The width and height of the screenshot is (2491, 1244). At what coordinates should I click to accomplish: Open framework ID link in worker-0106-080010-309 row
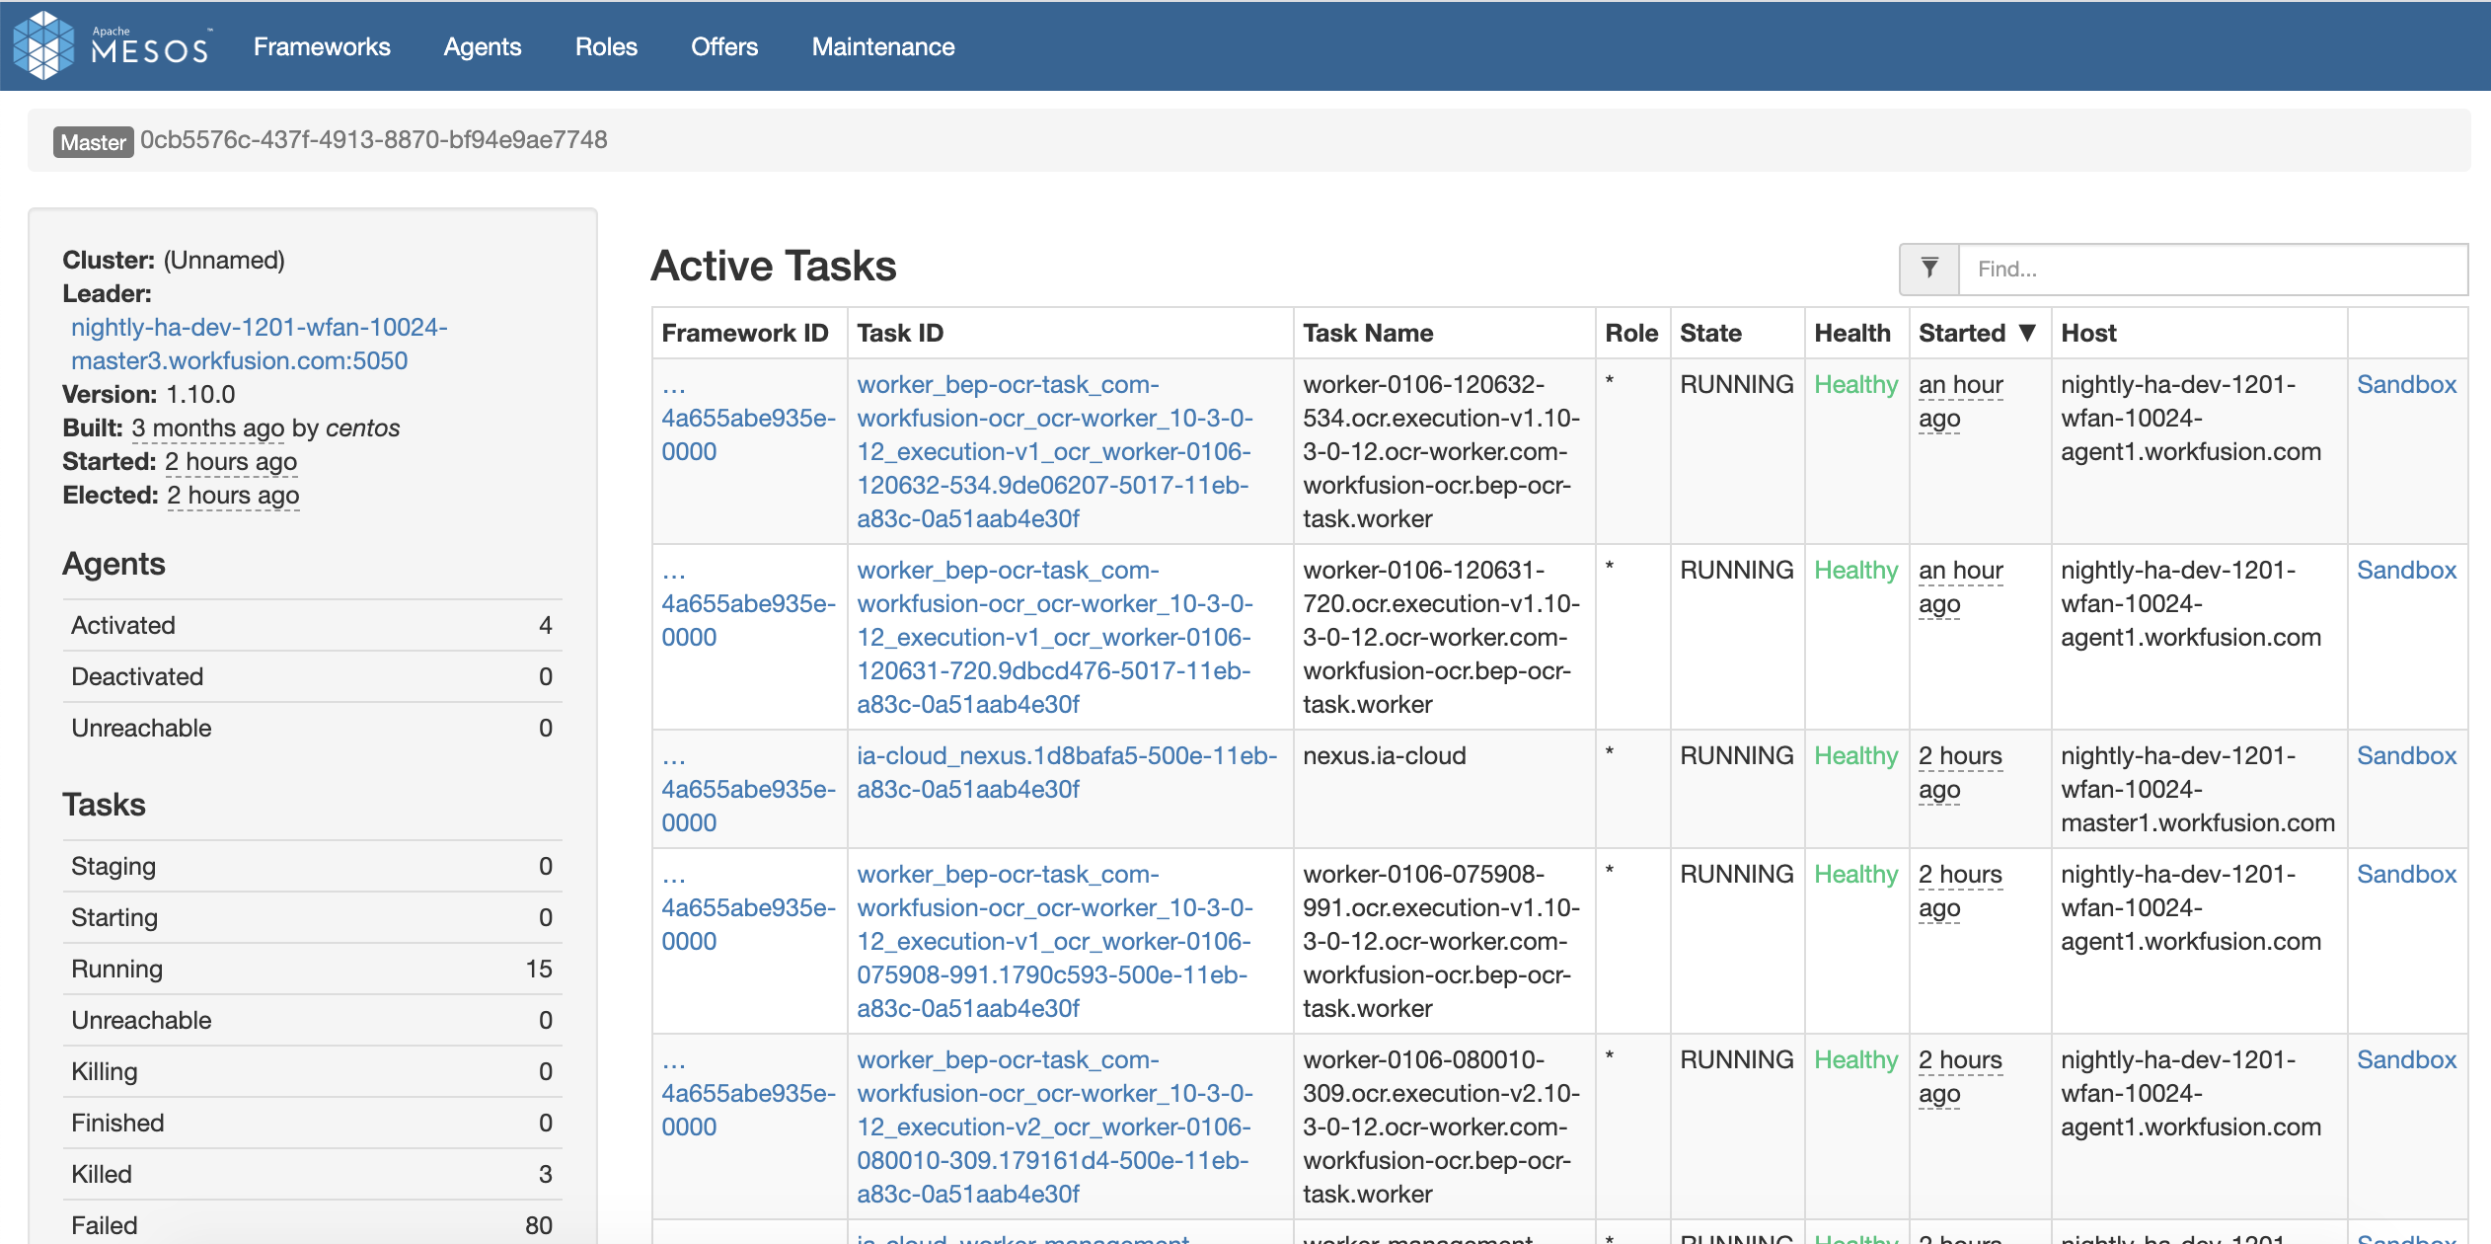pos(748,1093)
